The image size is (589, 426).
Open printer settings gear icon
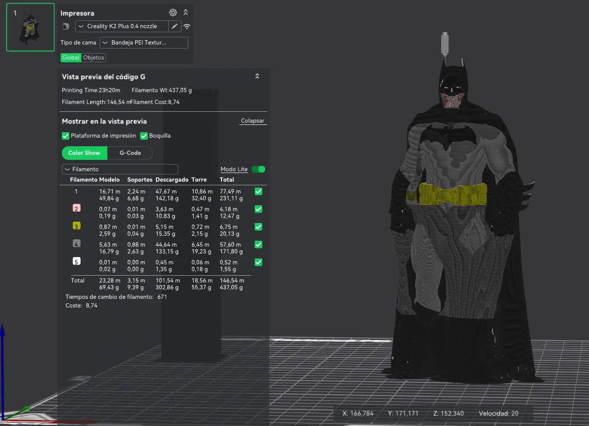(x=173, y=13)
